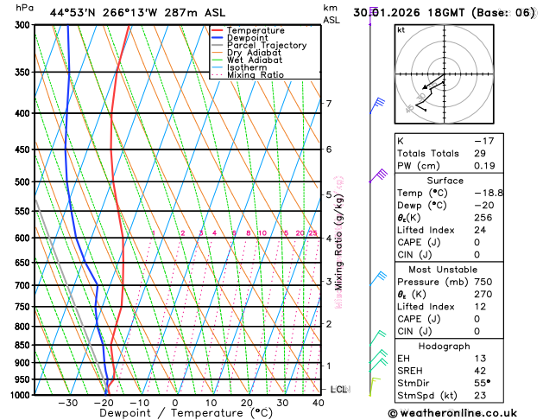Screen dimensions: 543x420
Task: Click the blue wind barb at 400 hPa
Action: pos(377,105)
